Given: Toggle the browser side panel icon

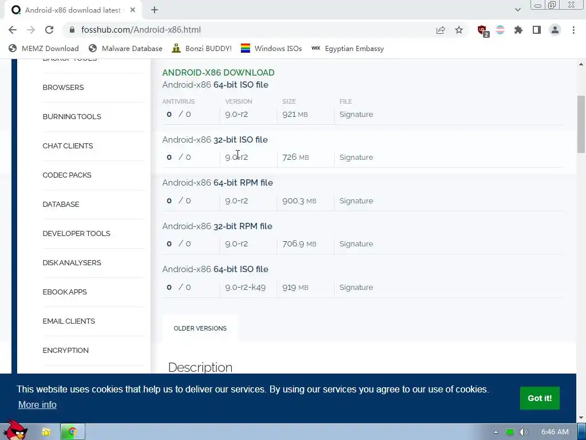Looking at the screenshot, I should [x=537, y=30].
